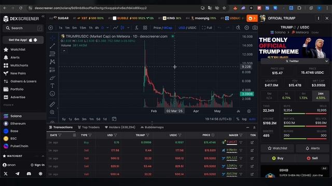Open the horizontal lines drawing tool
This screenshot has width=332, height=186.
[x=52, y=54]
